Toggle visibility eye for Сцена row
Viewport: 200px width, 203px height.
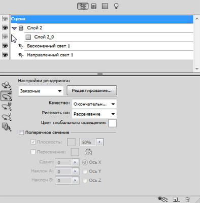5,19
